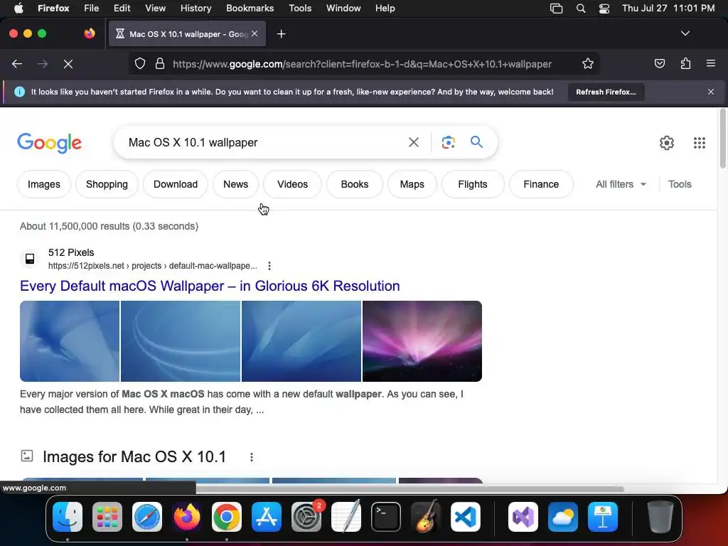The height and width of the screenshot is (546, 728).
Task: Click the vertical page scrollbar
Action: [x=722, y=139]
